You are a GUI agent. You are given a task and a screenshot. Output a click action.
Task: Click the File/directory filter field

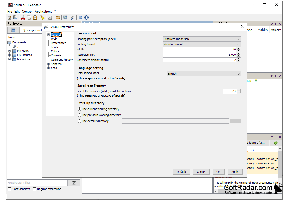click(37, 183)
